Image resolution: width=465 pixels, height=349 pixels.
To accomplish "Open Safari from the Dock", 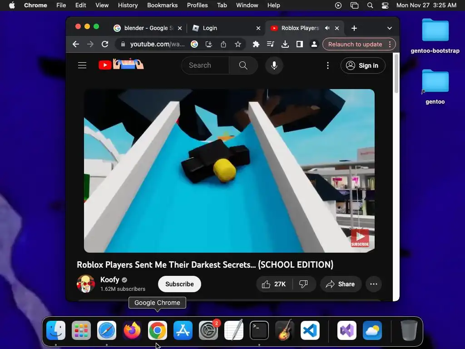I will 107,330.
